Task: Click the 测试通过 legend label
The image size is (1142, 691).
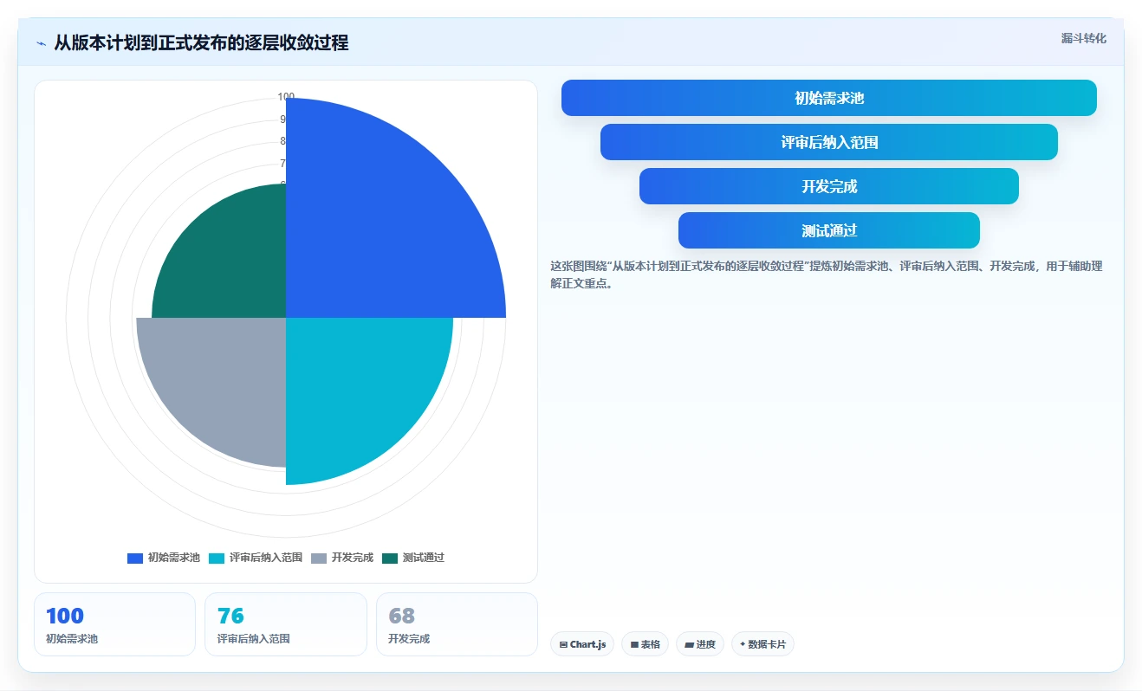Action: coord(423,559)
